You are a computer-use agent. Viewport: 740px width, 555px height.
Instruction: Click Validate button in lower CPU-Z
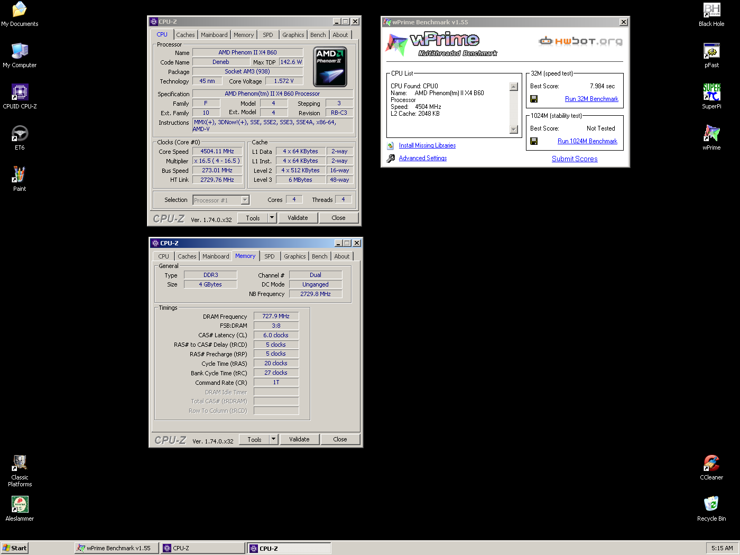(x=299, y=439)
